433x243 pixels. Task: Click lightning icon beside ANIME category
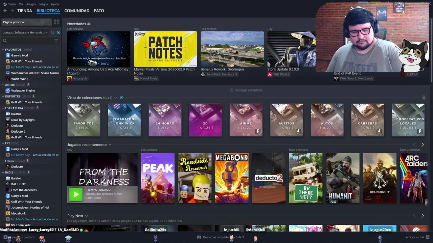tap(28, 85)
